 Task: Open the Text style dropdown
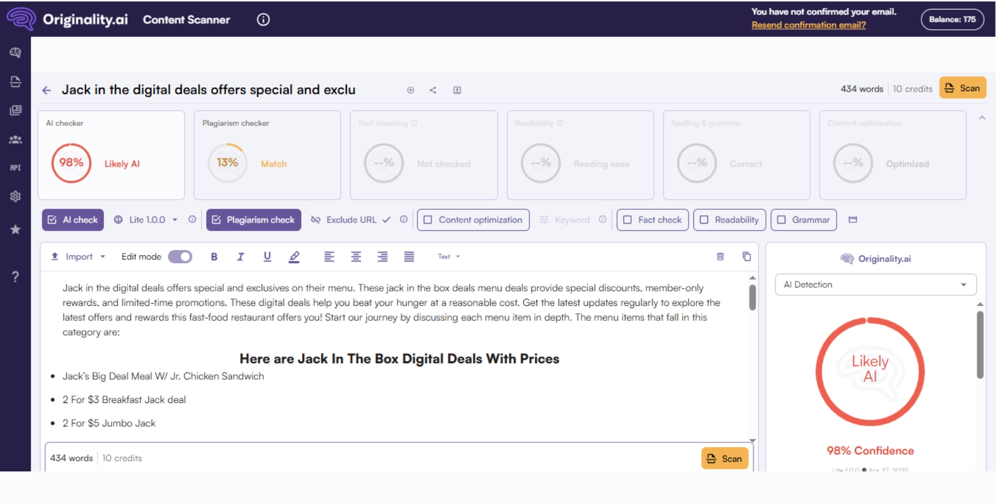(x=449, y=257)
